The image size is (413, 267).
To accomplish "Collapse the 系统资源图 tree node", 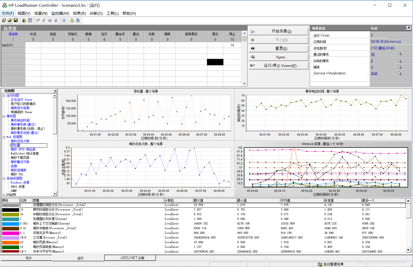I will [x=4, y=179].
